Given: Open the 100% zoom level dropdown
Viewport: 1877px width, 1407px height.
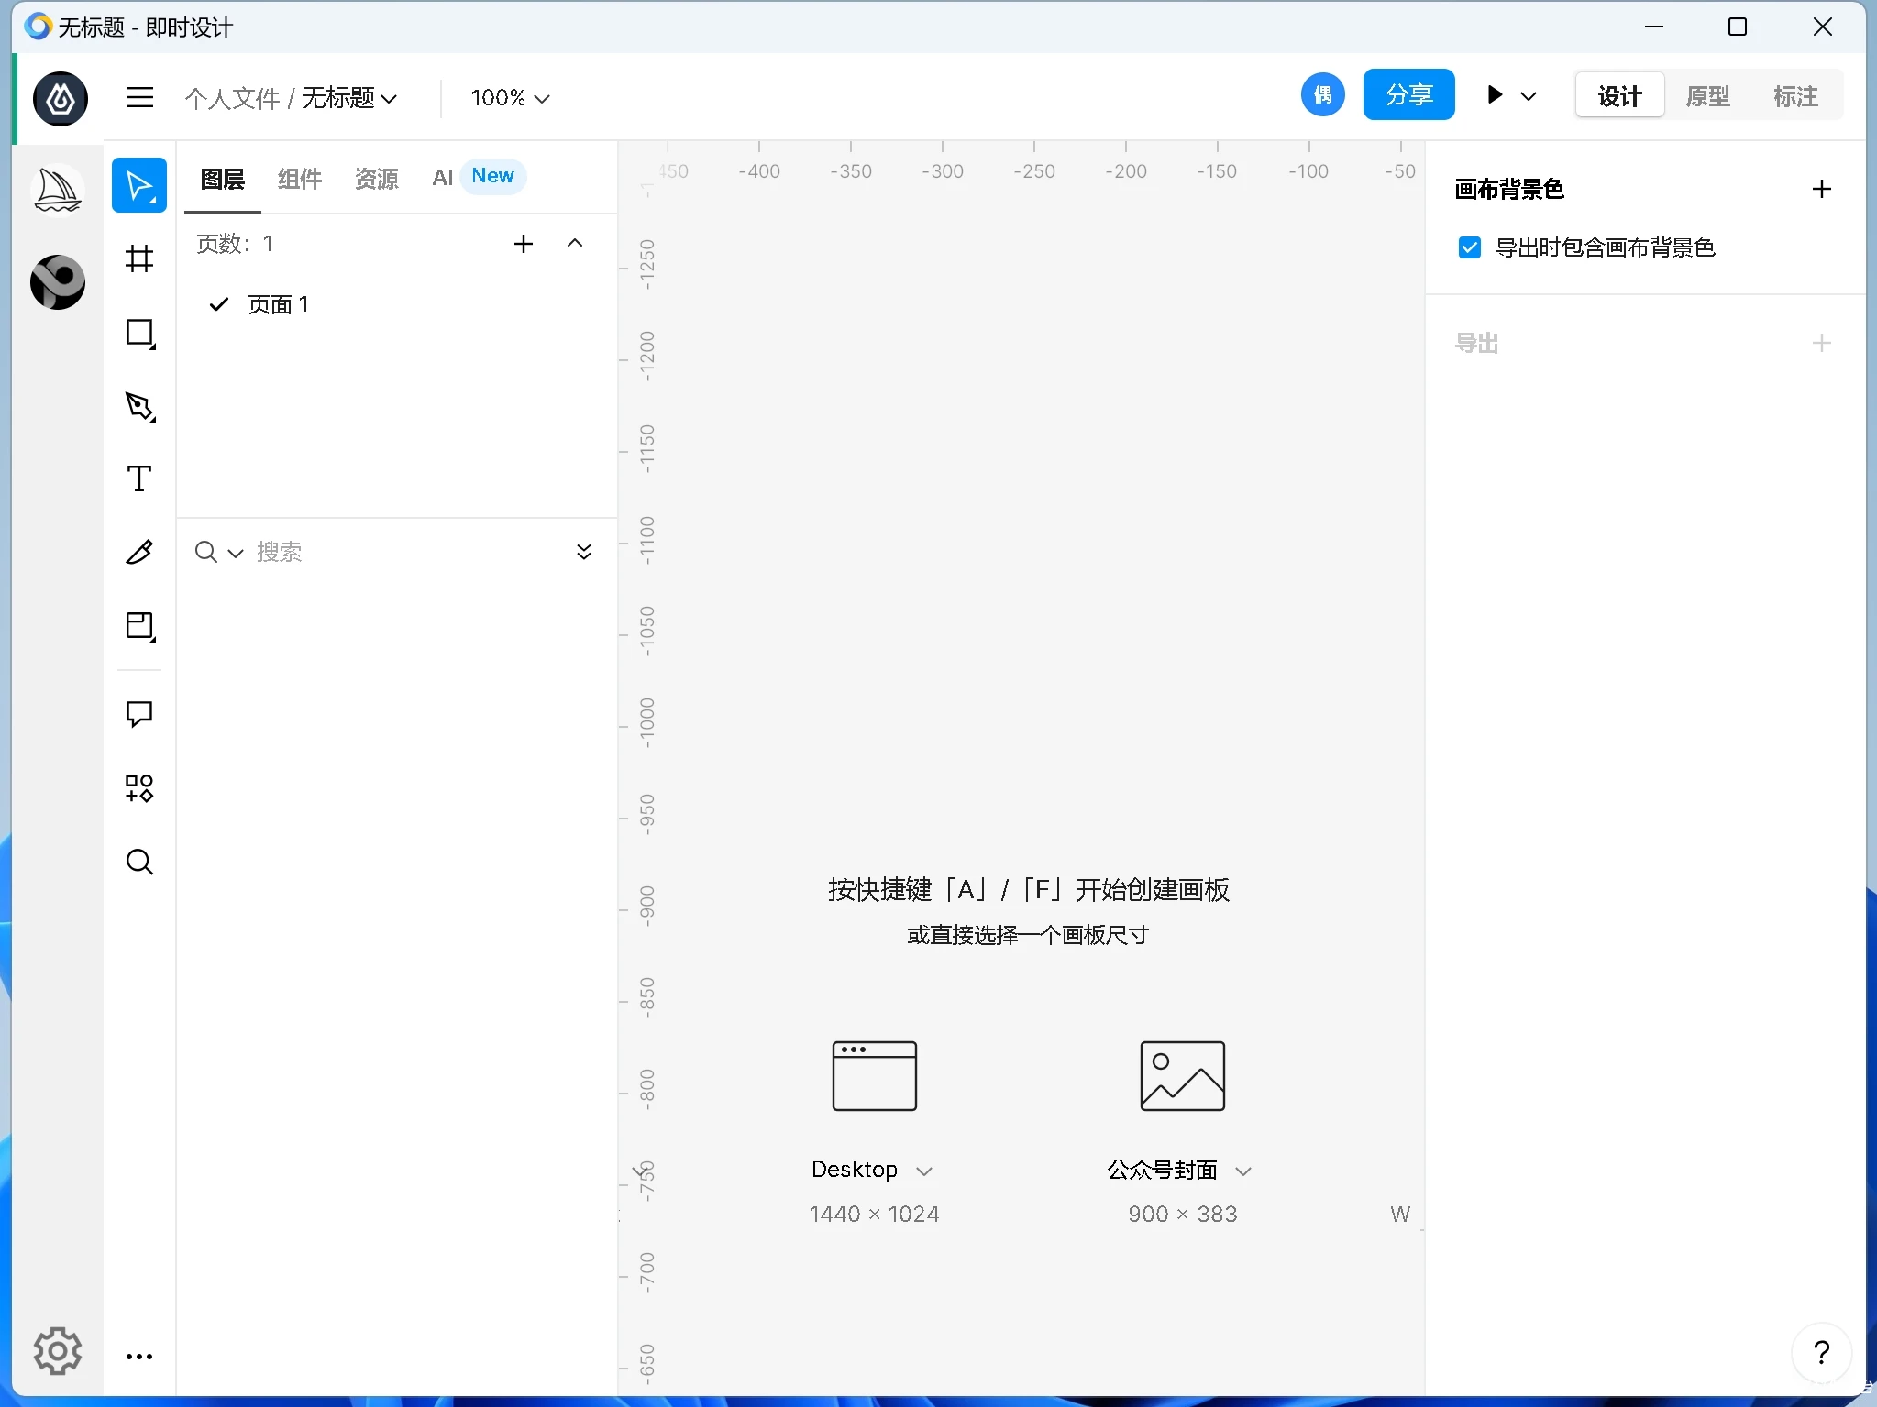Looking at the screenshot, I should point(510,97).
